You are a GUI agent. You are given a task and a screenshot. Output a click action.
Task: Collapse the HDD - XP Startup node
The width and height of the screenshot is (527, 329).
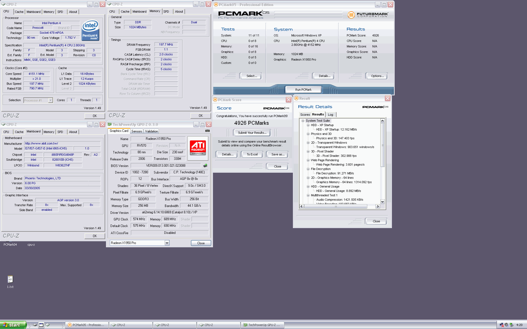tap(308, 125)
